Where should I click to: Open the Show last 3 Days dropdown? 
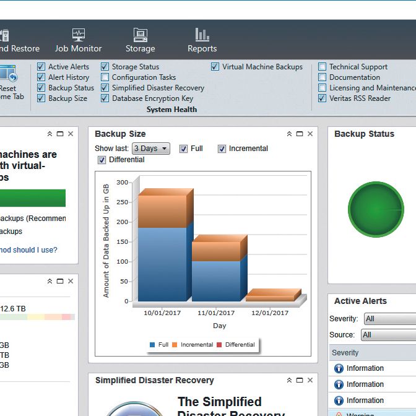151,149
